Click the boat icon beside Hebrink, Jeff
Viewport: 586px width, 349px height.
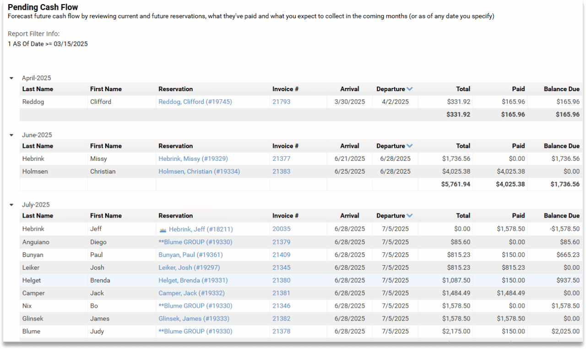163,229
